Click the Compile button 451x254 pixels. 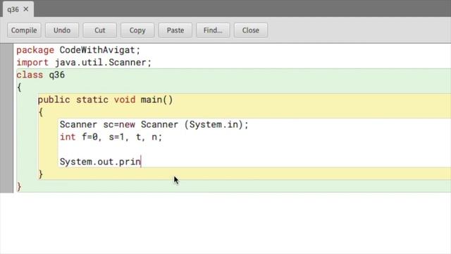point(24,30)
